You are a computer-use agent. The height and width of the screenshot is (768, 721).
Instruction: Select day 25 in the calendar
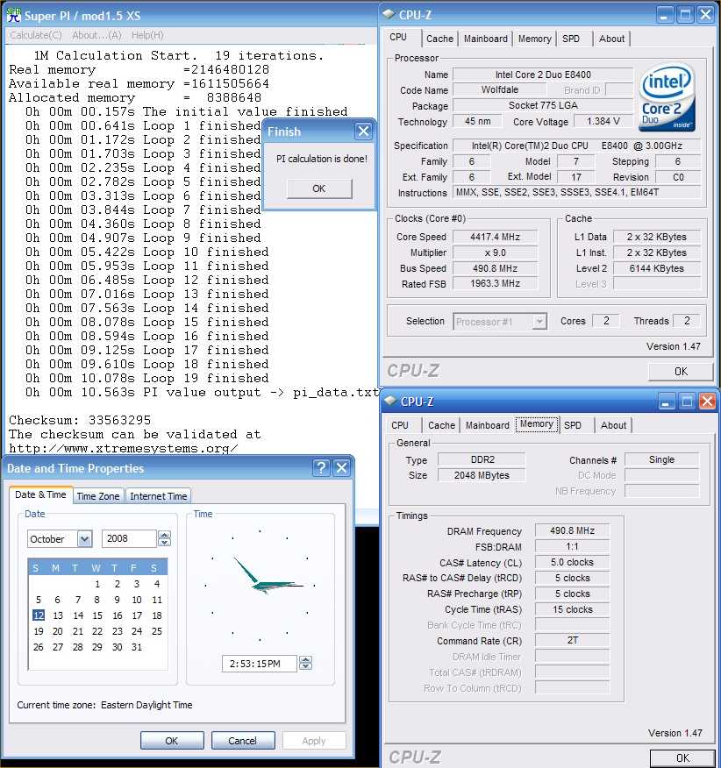[x=157, y=631]
